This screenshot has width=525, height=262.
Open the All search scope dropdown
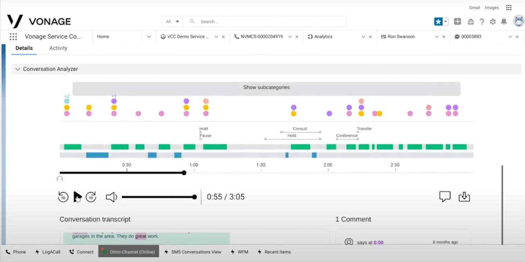pyautogui.click(x=172, y=22)
